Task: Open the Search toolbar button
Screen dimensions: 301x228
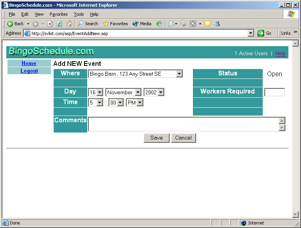Action: pyautogui.click(x=88, y=24)
